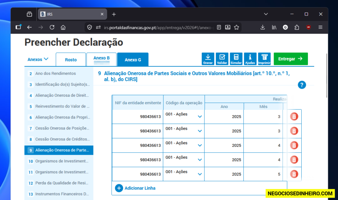
Task: Go to section 11 Organismos de Investimento
Action: [59, 172]
